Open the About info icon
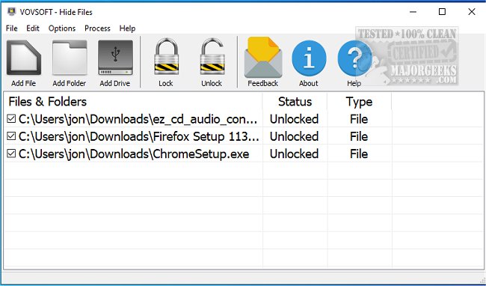This screenshot has width=486, height=286. coord(309,58)
